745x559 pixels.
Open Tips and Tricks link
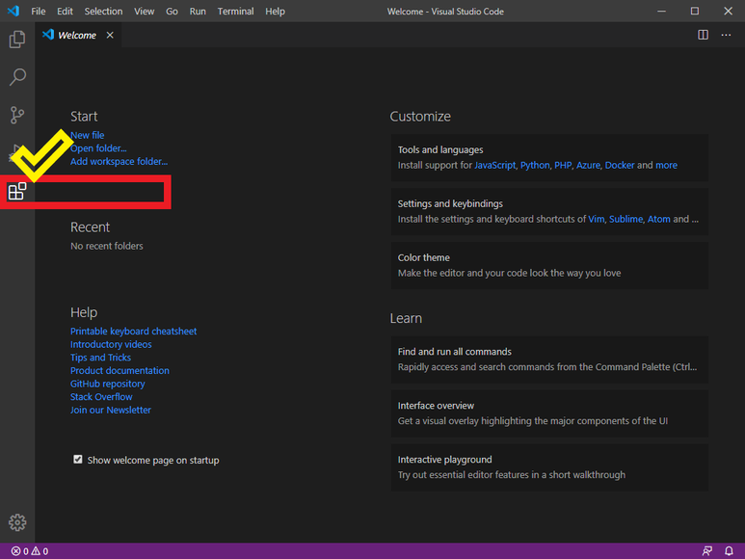(100, 358)
